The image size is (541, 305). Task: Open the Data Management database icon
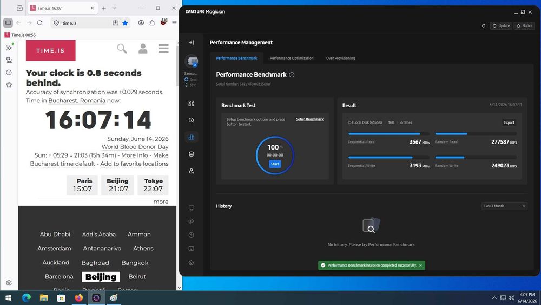191,154
